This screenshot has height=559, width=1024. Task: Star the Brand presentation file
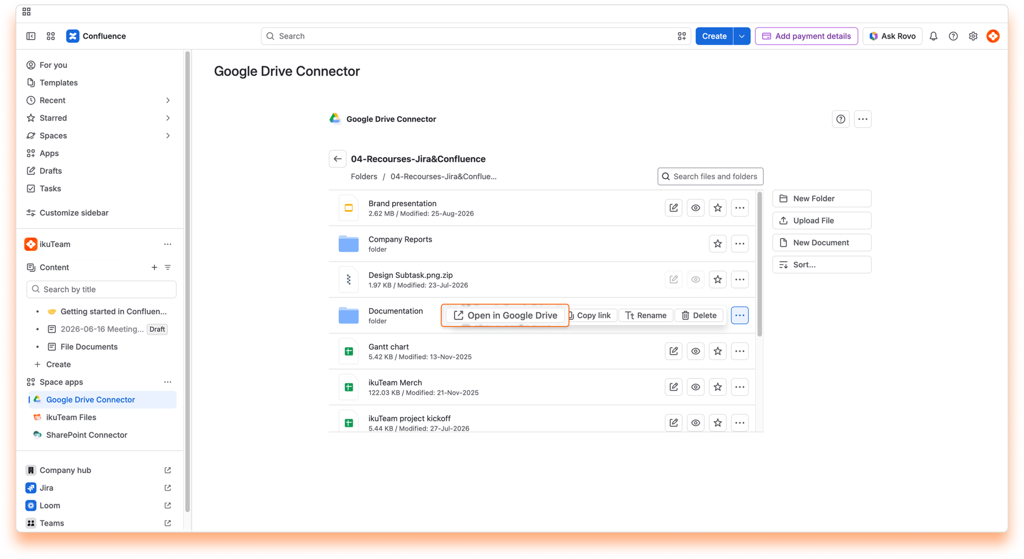[x=718, y=208]
